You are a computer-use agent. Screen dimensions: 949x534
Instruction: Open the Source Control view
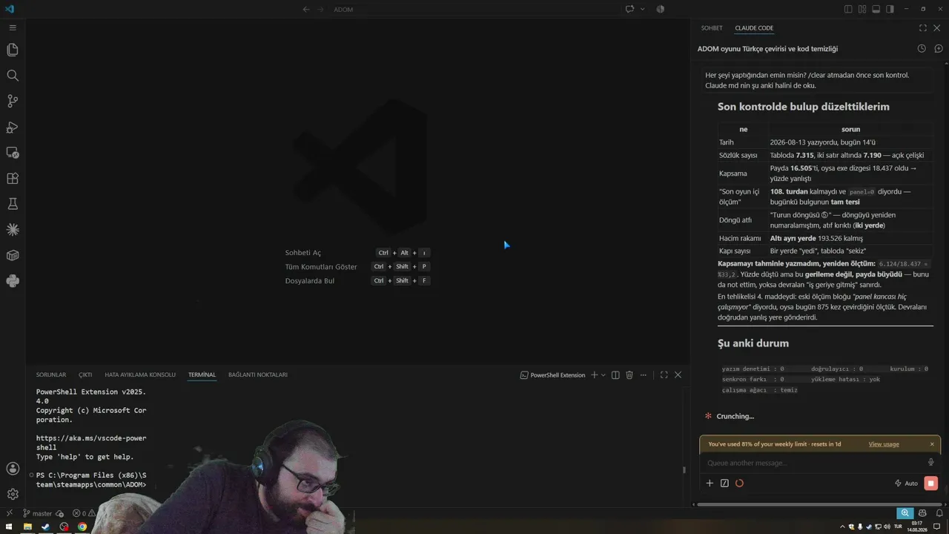13,101
